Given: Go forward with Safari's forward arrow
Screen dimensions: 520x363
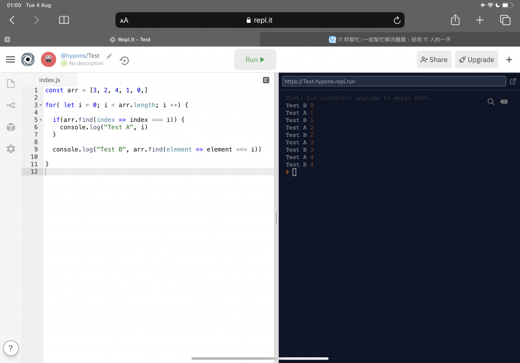Looking at the screenshot, I should pyautogui.click(x=37, y=20).
